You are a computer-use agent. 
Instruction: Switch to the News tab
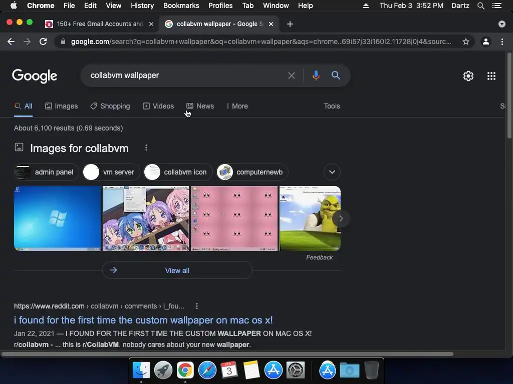click(200, 106)
